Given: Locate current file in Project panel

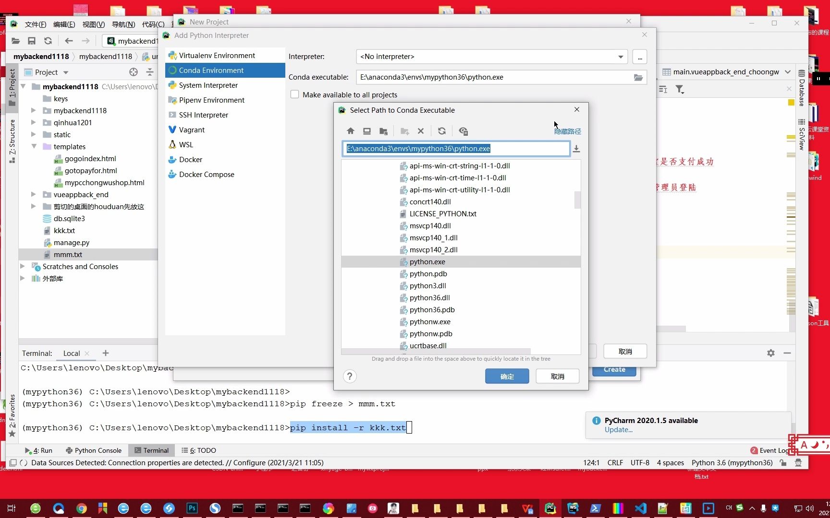Looking at the screenshot, I should [x=134, y=72].
